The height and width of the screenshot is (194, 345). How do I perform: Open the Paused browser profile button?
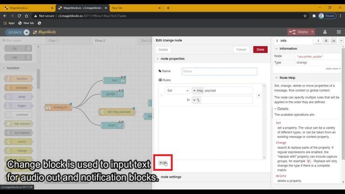point(327,16)
